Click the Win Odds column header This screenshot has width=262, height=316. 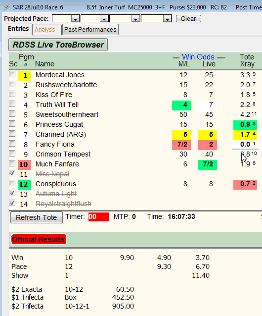click(x=198, y=57)
